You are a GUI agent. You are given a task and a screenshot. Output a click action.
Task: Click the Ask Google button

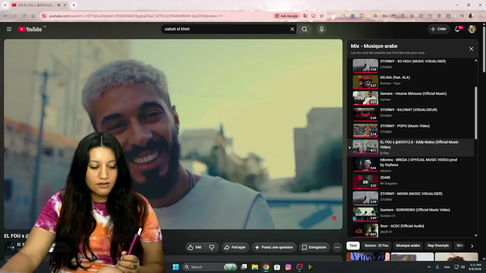pos(287,16)
